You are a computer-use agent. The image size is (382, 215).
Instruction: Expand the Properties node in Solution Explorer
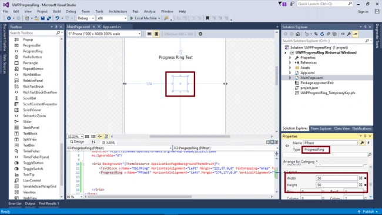[x=290, y=58]
